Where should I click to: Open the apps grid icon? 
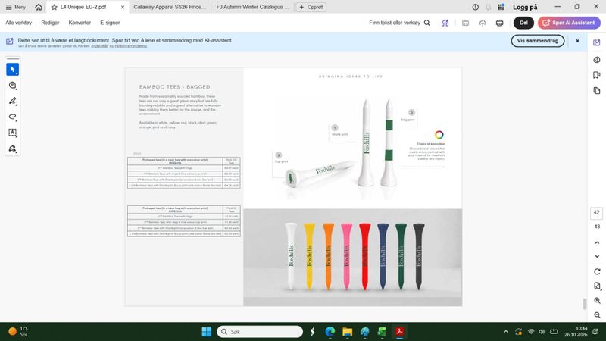point(501,7)
